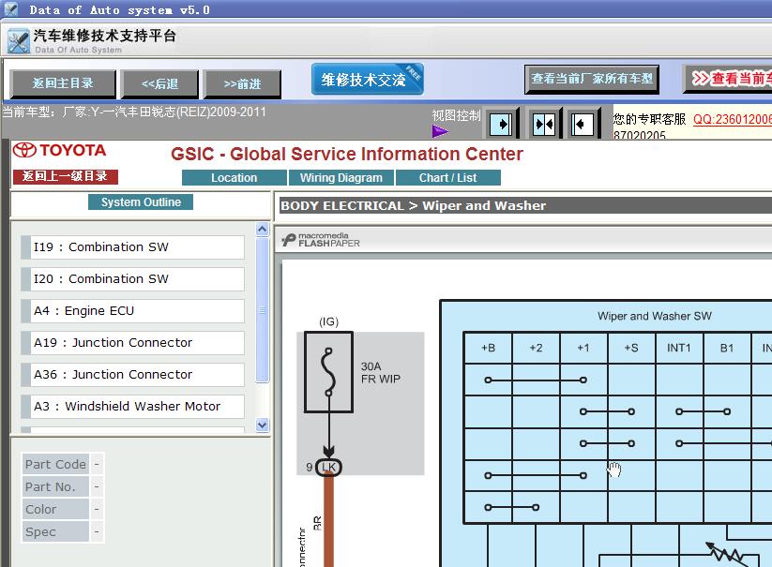Click the +2 column header
The image size is (772, 567).
pos(536,349)
